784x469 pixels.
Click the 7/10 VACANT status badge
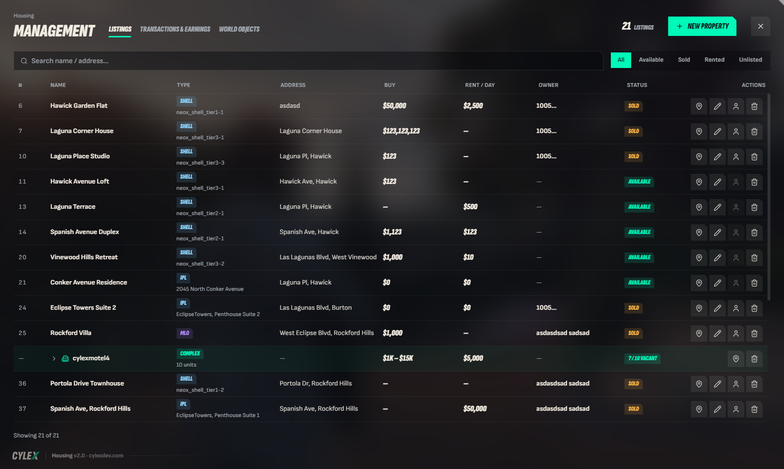coord(643,358)
